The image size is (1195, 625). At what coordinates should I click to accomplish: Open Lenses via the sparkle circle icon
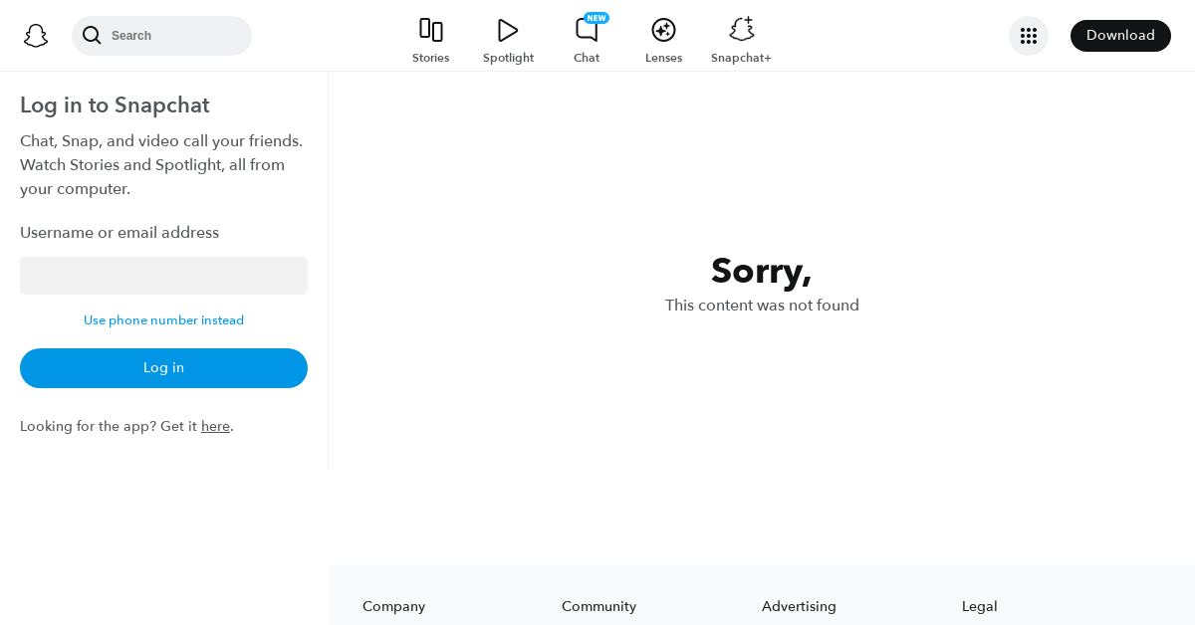(663, 30)
